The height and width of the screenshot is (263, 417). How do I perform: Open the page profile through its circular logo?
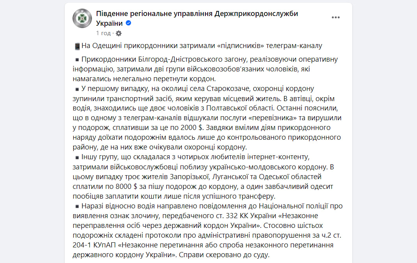tap(82, 18)
